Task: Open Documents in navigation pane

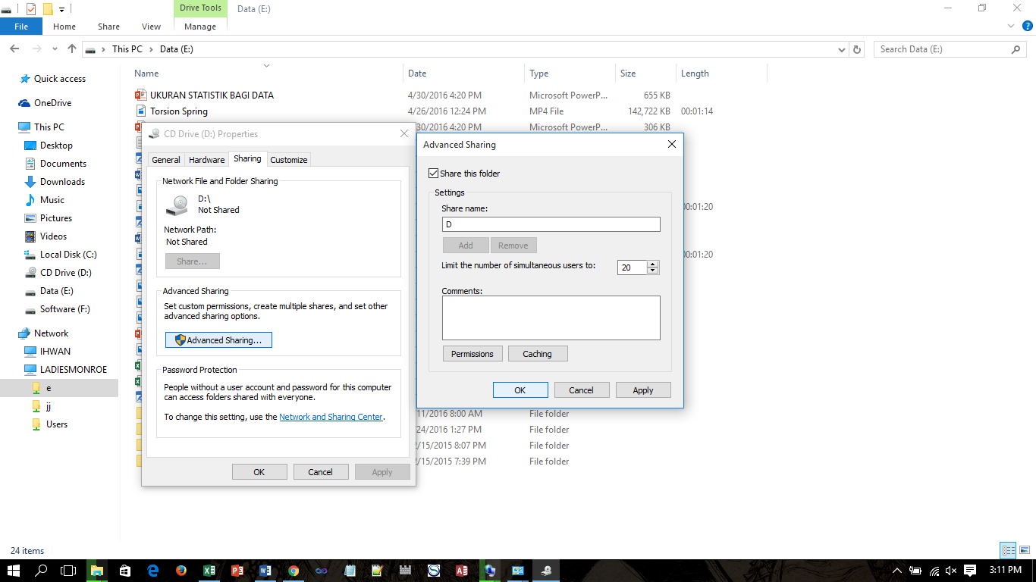Action: 63,164
